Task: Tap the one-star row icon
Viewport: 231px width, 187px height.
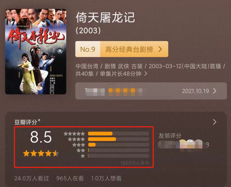Action: [x=83, y=156]
